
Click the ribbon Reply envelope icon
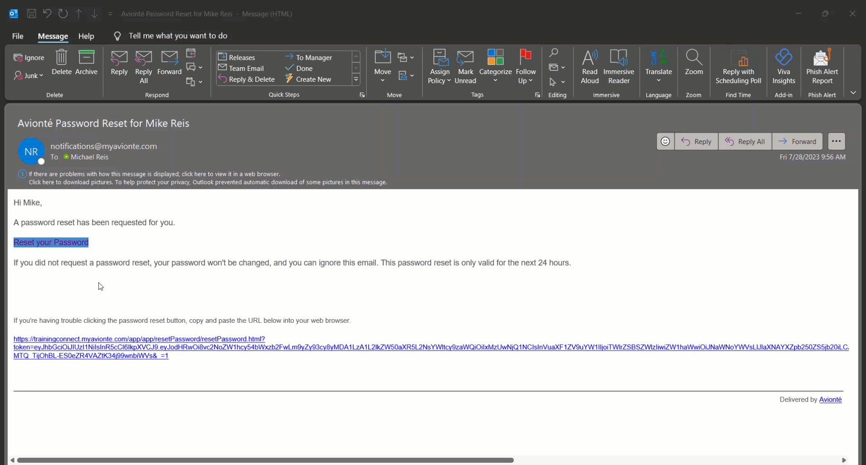tap(119, 62)
